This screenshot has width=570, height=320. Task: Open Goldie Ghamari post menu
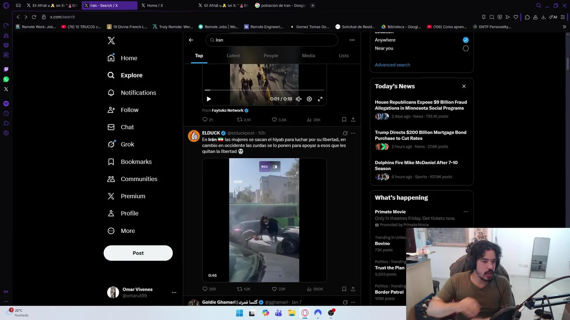coord(353,302)
